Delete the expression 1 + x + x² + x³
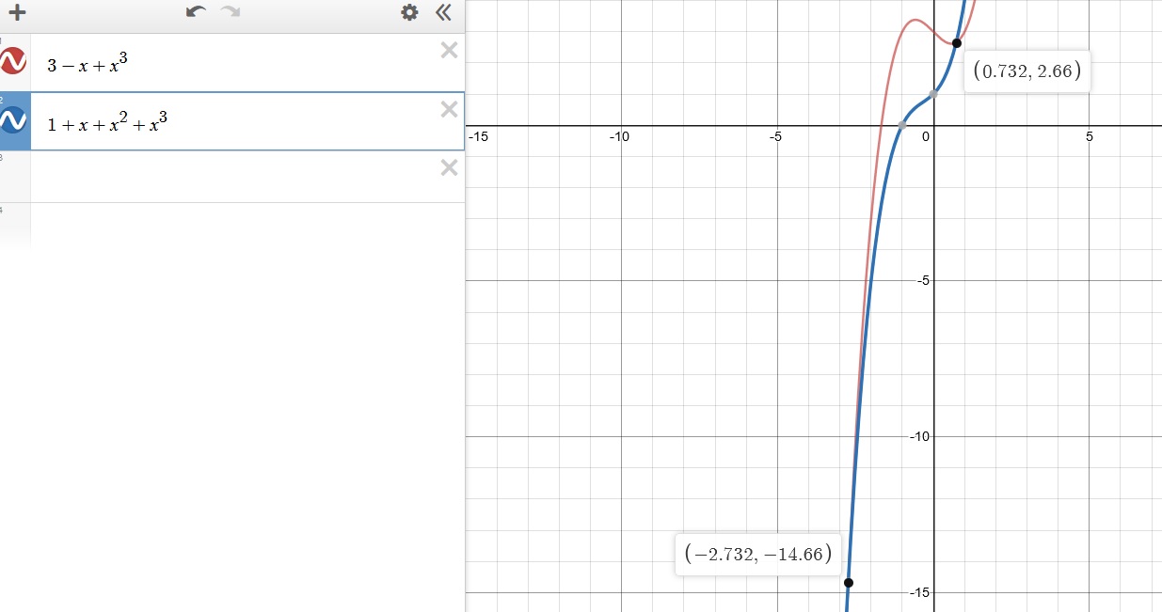 point(449,109)
